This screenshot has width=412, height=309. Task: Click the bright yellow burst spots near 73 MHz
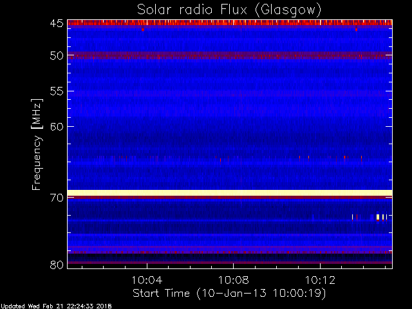[382, 217]
